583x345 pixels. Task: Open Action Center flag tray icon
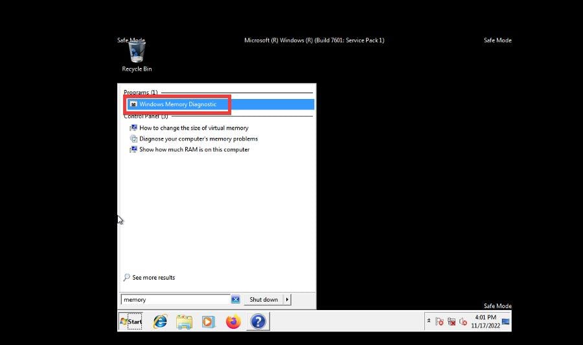click(439, 322)
